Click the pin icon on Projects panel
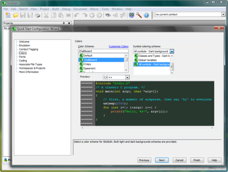 (63, 23)
